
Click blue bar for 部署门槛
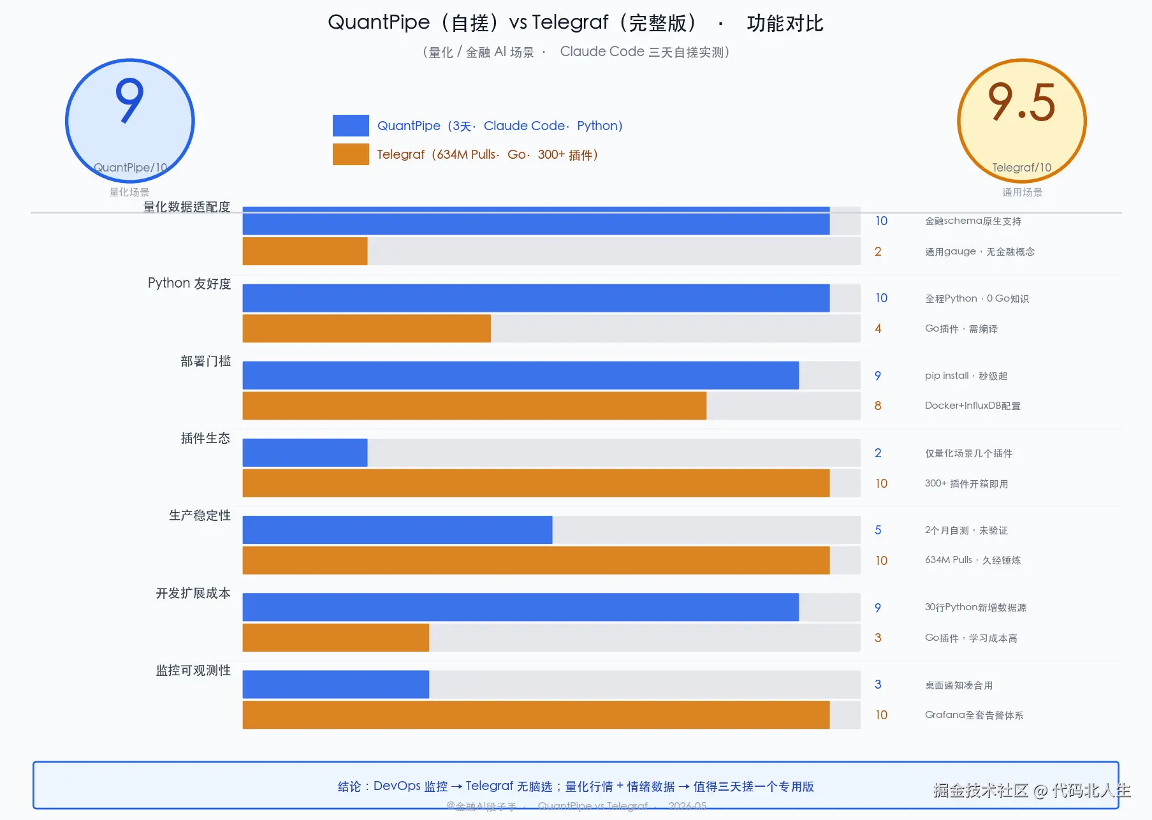click(x=521, y=375)
